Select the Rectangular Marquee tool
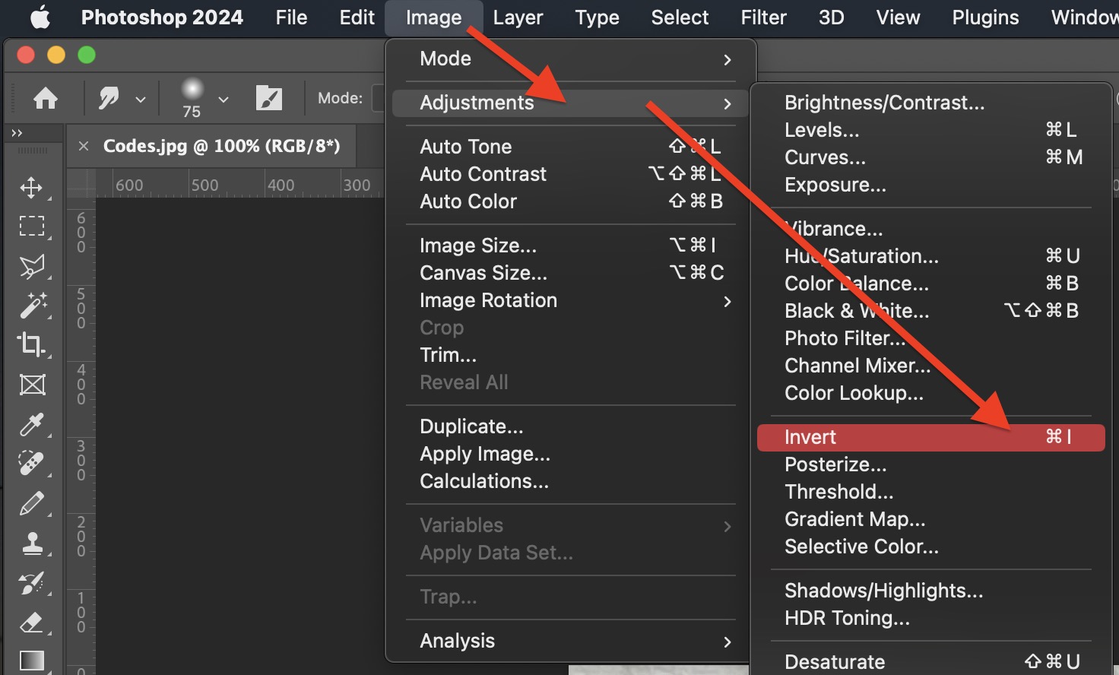 pos(31,226)
